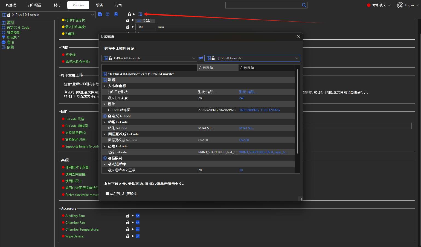
Task: Open the compare presets icon in toolbar
Action: 140,14
